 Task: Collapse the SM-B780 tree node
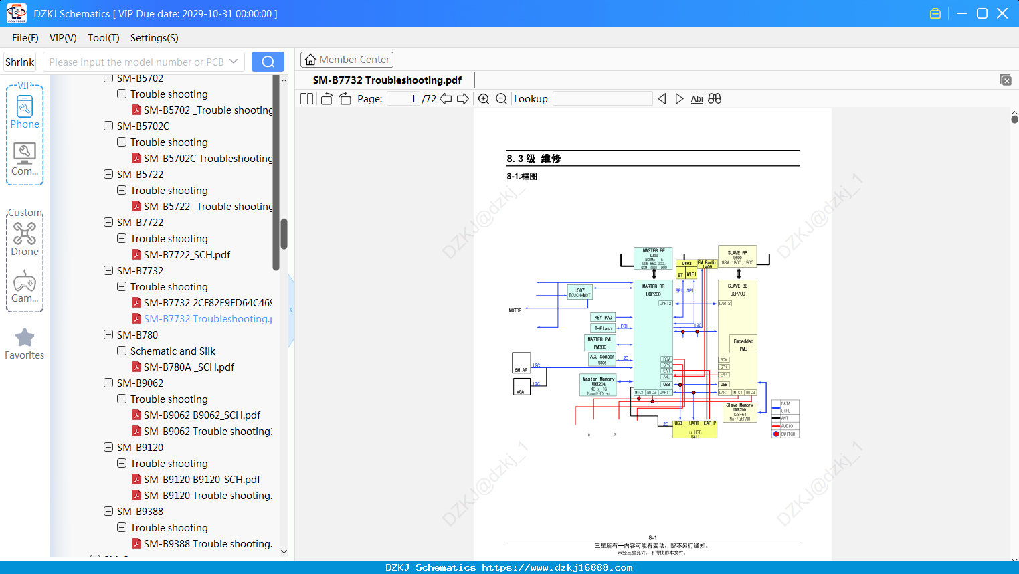coord(108,334)
